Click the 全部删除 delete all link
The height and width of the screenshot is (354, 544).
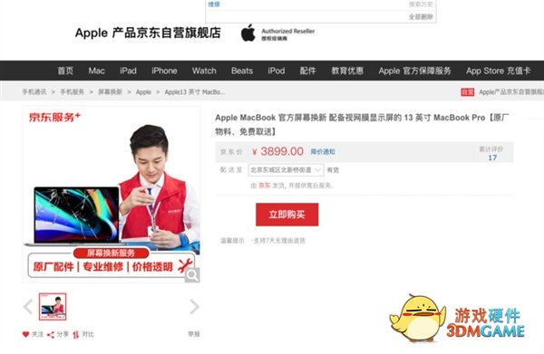421,16
